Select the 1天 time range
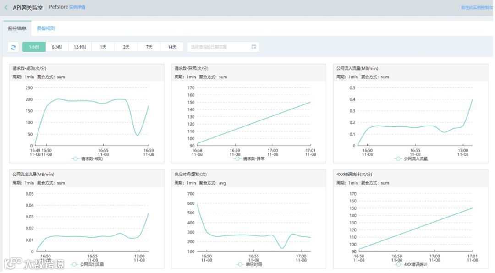 click(103, 47)
